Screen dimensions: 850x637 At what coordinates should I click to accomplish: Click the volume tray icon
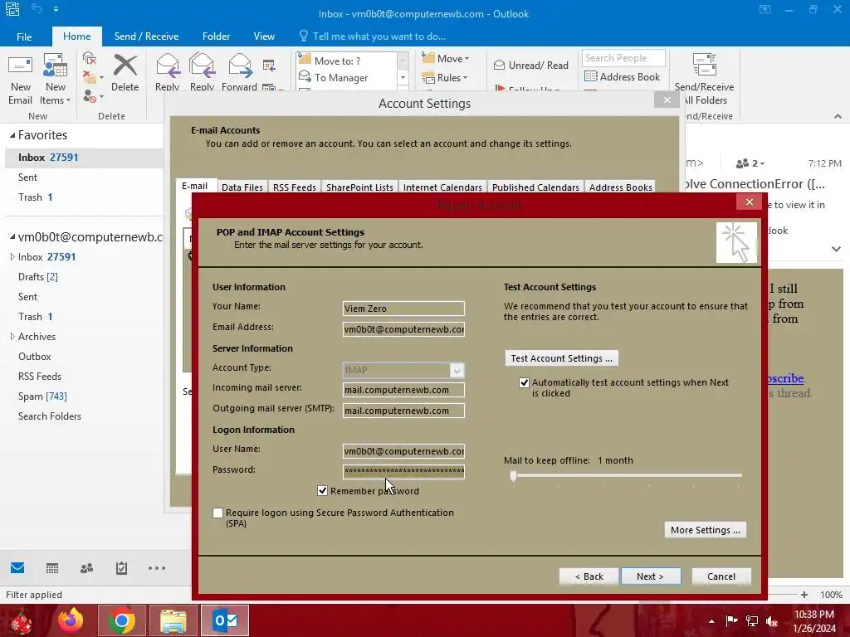coord(772,621)
